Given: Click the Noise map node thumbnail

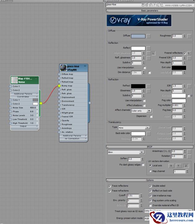Looking at the screenshot, I should pyautogui.click(x=14, y=80).
